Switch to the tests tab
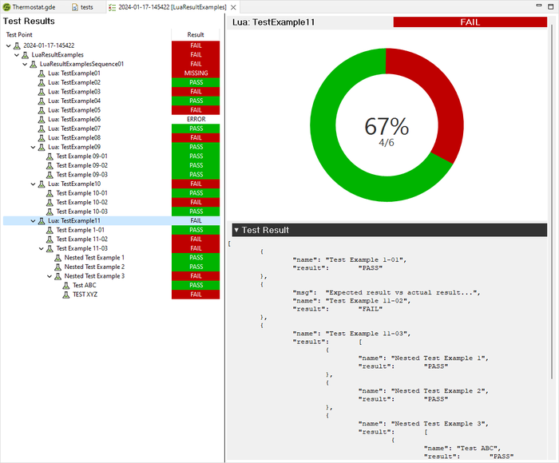The width and height of the screenshot is (559, 463). click(82, 7)
